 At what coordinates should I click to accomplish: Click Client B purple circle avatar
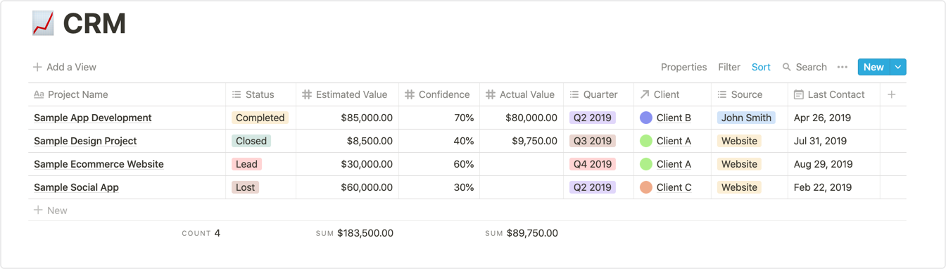coord(646,118)
